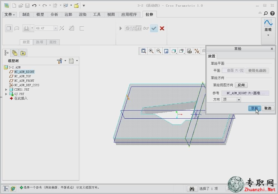Open the 视图 ribbon tab
Image resolution: width=278 pixels, height=194 pixels.
click(111, 14)
